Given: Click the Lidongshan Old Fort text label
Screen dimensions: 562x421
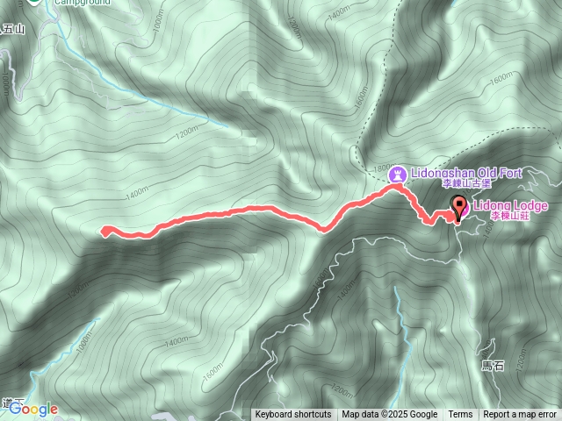Looking at the screenshot, I should tap(466, 174).
